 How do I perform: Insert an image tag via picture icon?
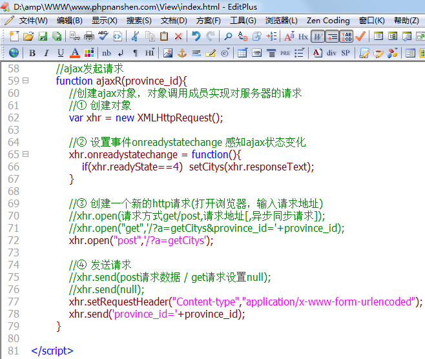(168, 53)
